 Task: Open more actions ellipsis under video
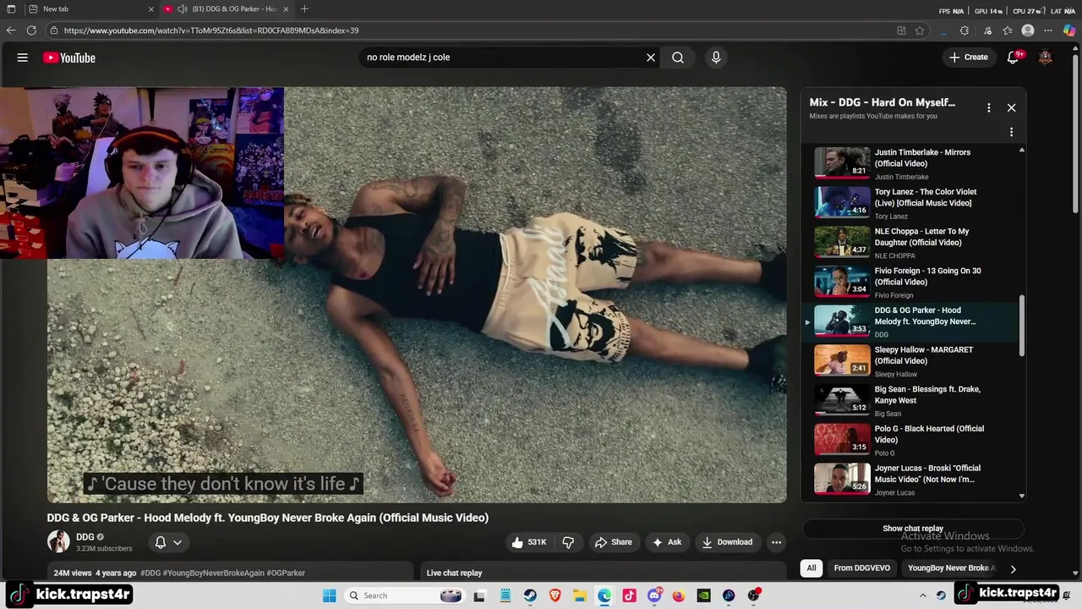[776, 542]
